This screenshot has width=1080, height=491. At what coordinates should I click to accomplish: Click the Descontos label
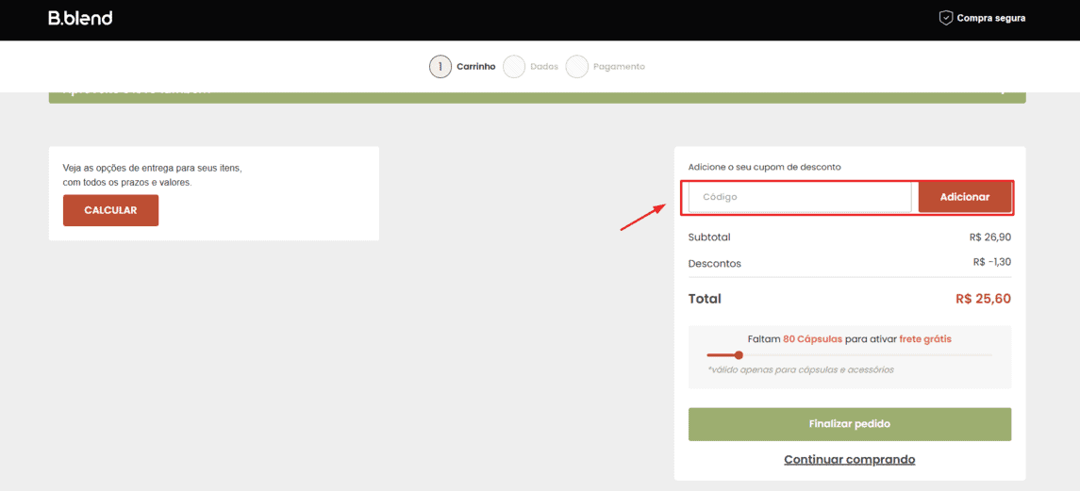715,264
